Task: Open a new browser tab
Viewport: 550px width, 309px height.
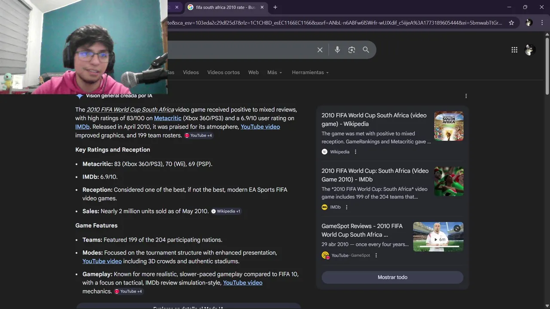Action: click(x=275, y=7)
